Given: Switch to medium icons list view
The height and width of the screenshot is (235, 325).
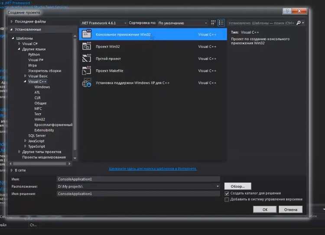Looking at the screenshot, I should 221,23.
